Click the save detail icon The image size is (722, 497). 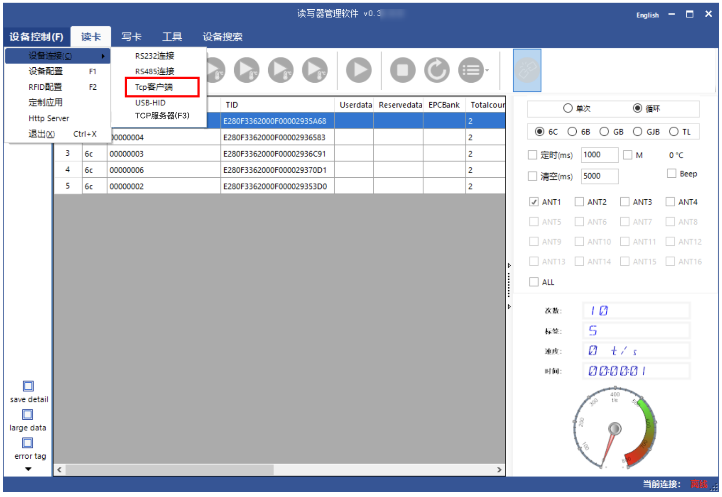pyautogui.click(x=28, y=386)
